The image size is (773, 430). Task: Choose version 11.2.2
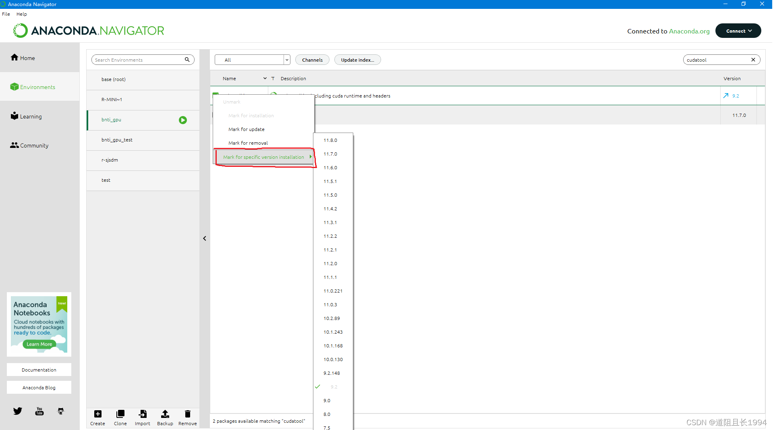click(x=333, y=236)
